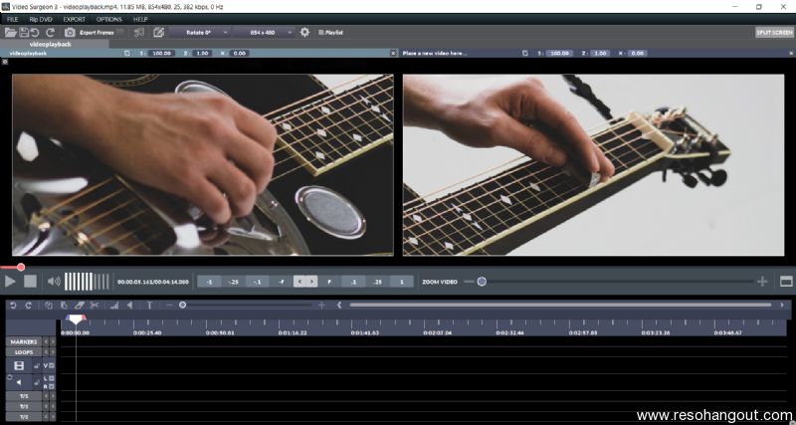
Task: Stop video playback
Action: [x=31, y=282]
